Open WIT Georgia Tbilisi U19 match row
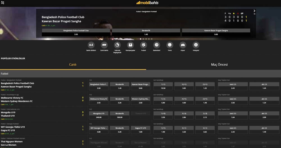 point(43,128)
